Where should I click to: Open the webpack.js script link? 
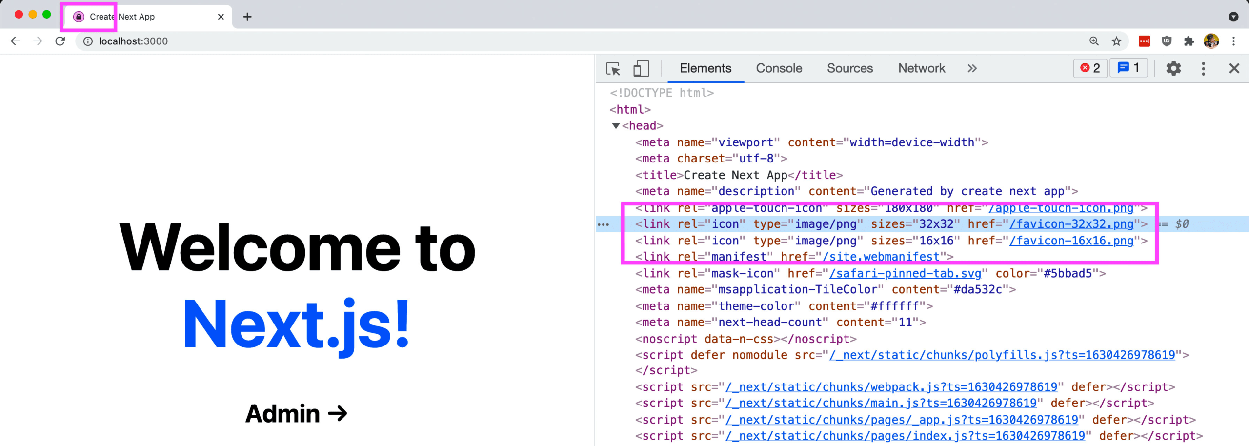[x=891, y=387]
